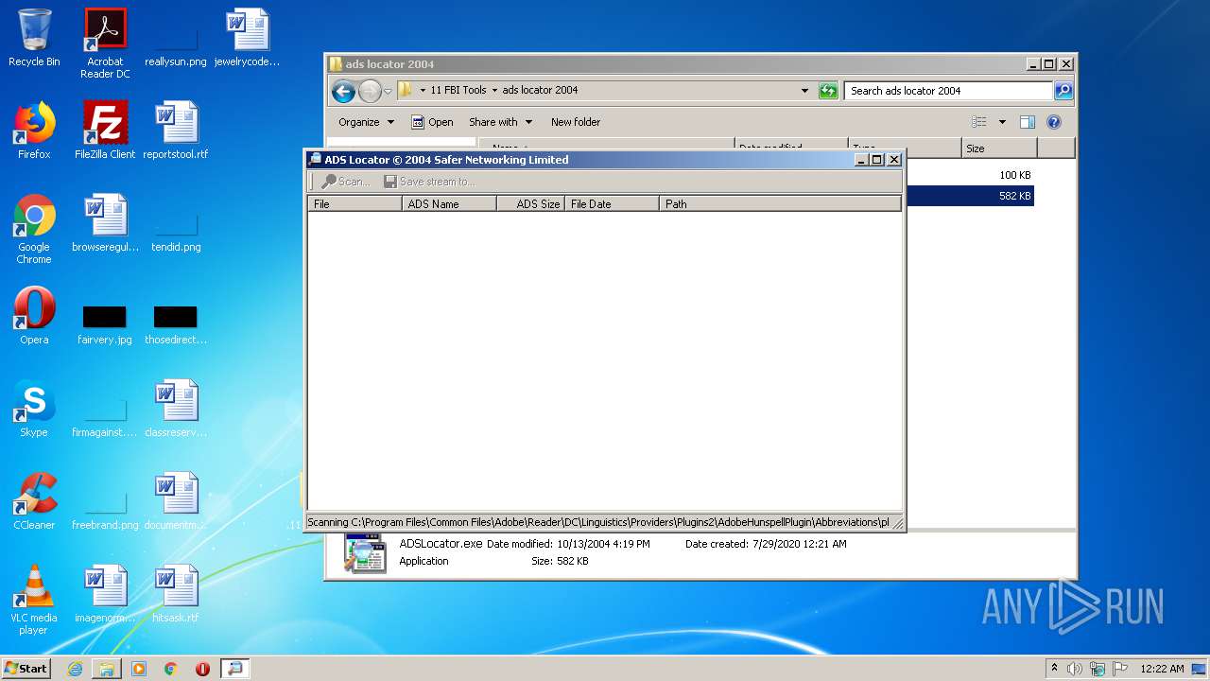Expand the address bar history dropdown
1210x681 pixels.
tap(804, 91)
